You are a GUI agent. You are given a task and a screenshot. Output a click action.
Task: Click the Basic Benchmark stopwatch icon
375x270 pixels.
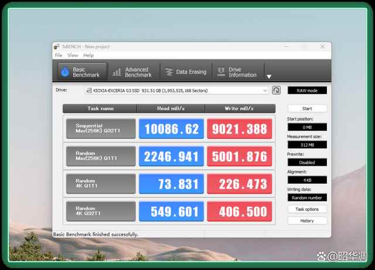click(65, 72)
